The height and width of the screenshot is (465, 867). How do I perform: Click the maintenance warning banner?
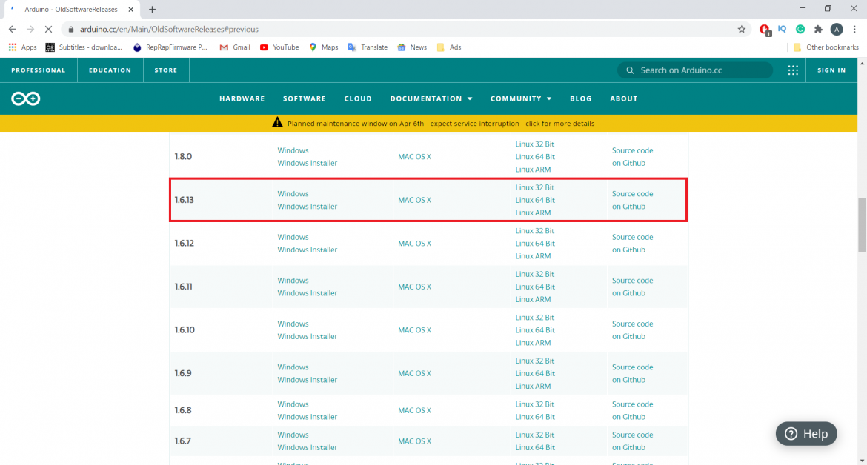click(x=433, y=123)
